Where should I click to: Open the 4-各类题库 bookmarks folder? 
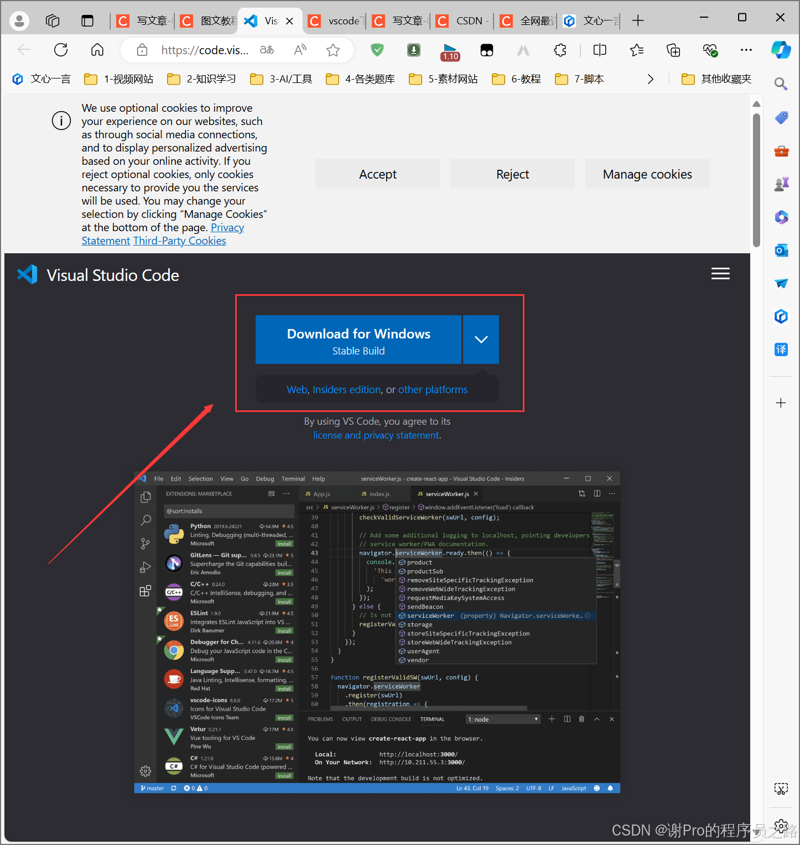[x=360, y=79]
